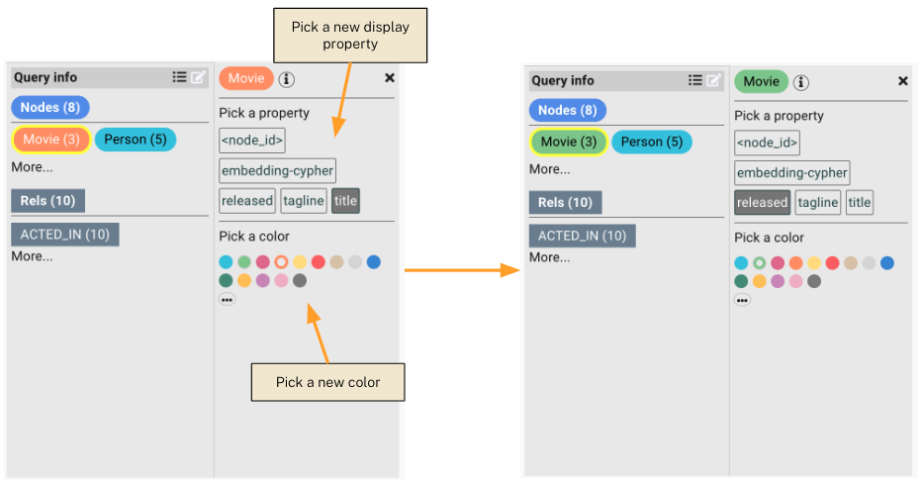Select the orange Movie (3) node label
922x485 pixels.
(x=51, y=140)
